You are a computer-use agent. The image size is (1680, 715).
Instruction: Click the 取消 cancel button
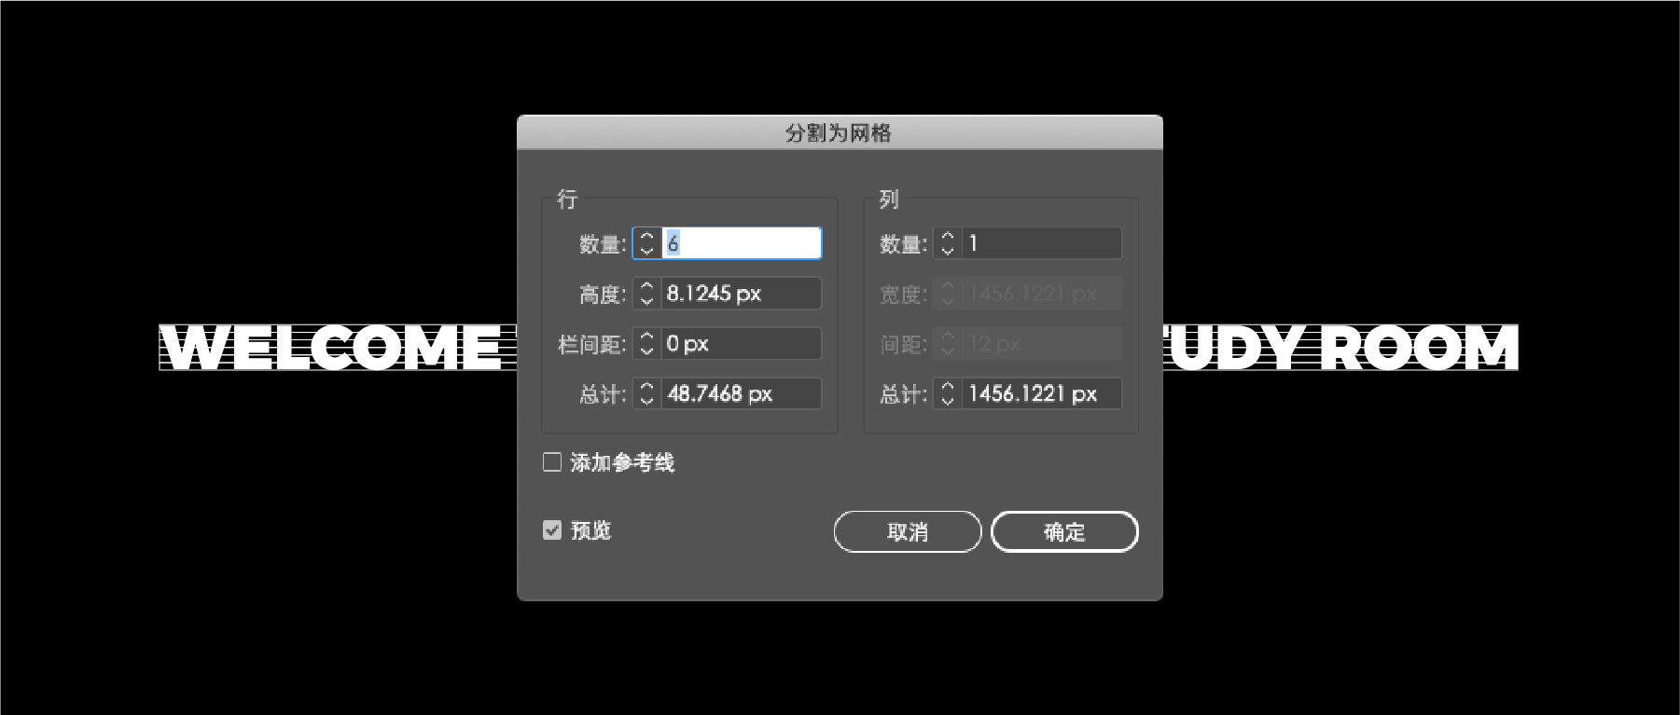click(x=908, y=531)
